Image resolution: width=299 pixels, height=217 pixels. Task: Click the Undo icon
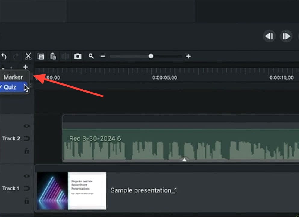(4, 56)
